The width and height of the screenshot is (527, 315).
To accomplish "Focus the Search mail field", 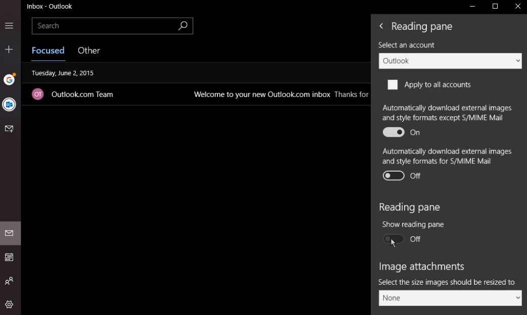I will coord(112,26).
